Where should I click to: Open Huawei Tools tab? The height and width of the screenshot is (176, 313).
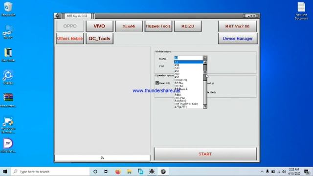click(x=158, y=26)
